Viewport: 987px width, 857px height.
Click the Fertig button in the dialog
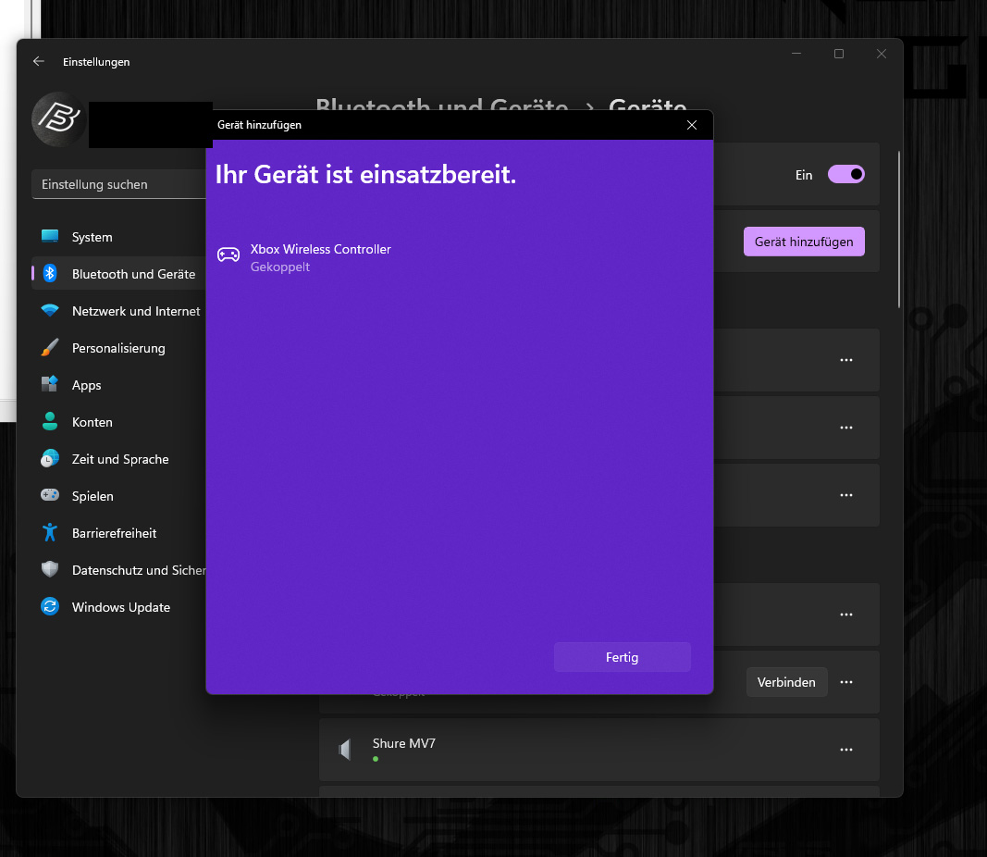coord(622,657)
